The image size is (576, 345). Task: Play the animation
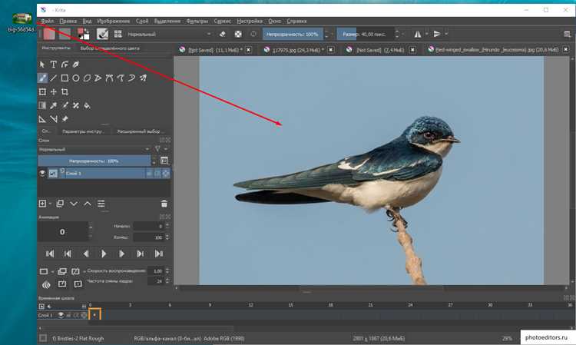[x=104, y=254]
